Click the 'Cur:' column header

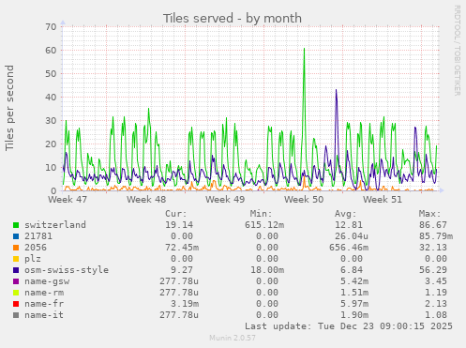[176, 214]
